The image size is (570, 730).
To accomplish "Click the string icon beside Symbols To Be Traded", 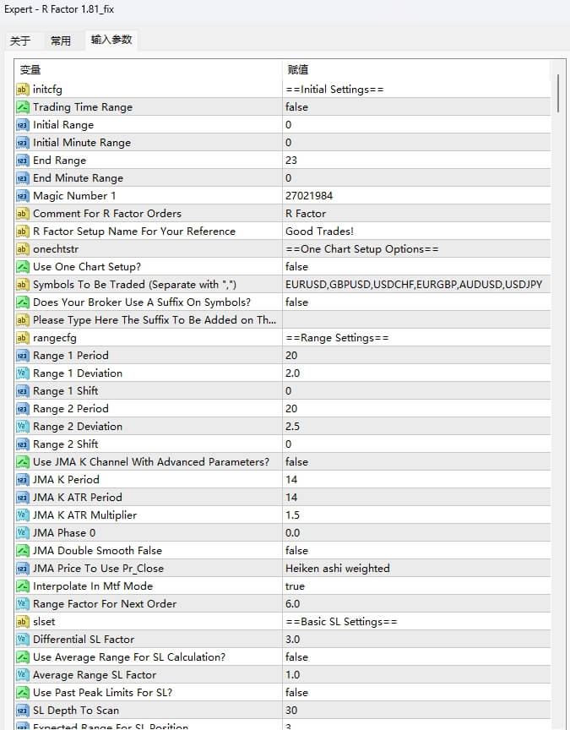I will (x=22, y=285).
